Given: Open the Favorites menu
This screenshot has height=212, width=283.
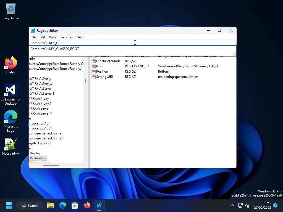Looking at the screenshot, I should (66, 37).
